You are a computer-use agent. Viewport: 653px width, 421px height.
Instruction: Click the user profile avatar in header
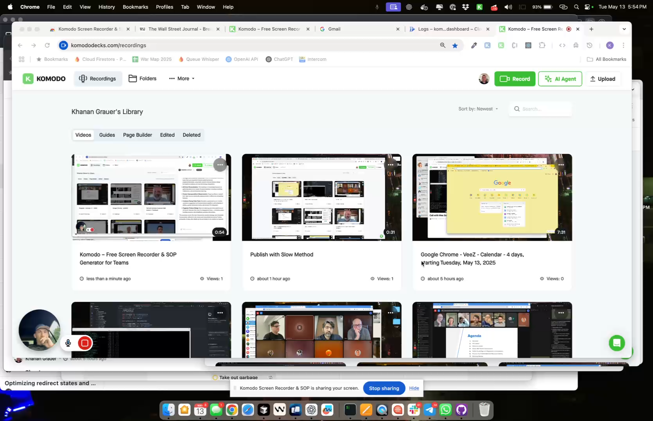tap(484, 79)
